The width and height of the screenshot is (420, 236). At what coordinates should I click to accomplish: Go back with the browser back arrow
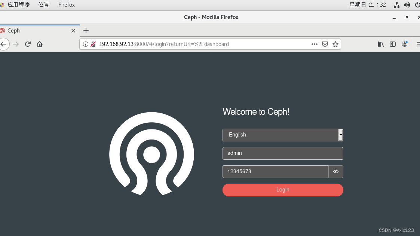[4, 44]
